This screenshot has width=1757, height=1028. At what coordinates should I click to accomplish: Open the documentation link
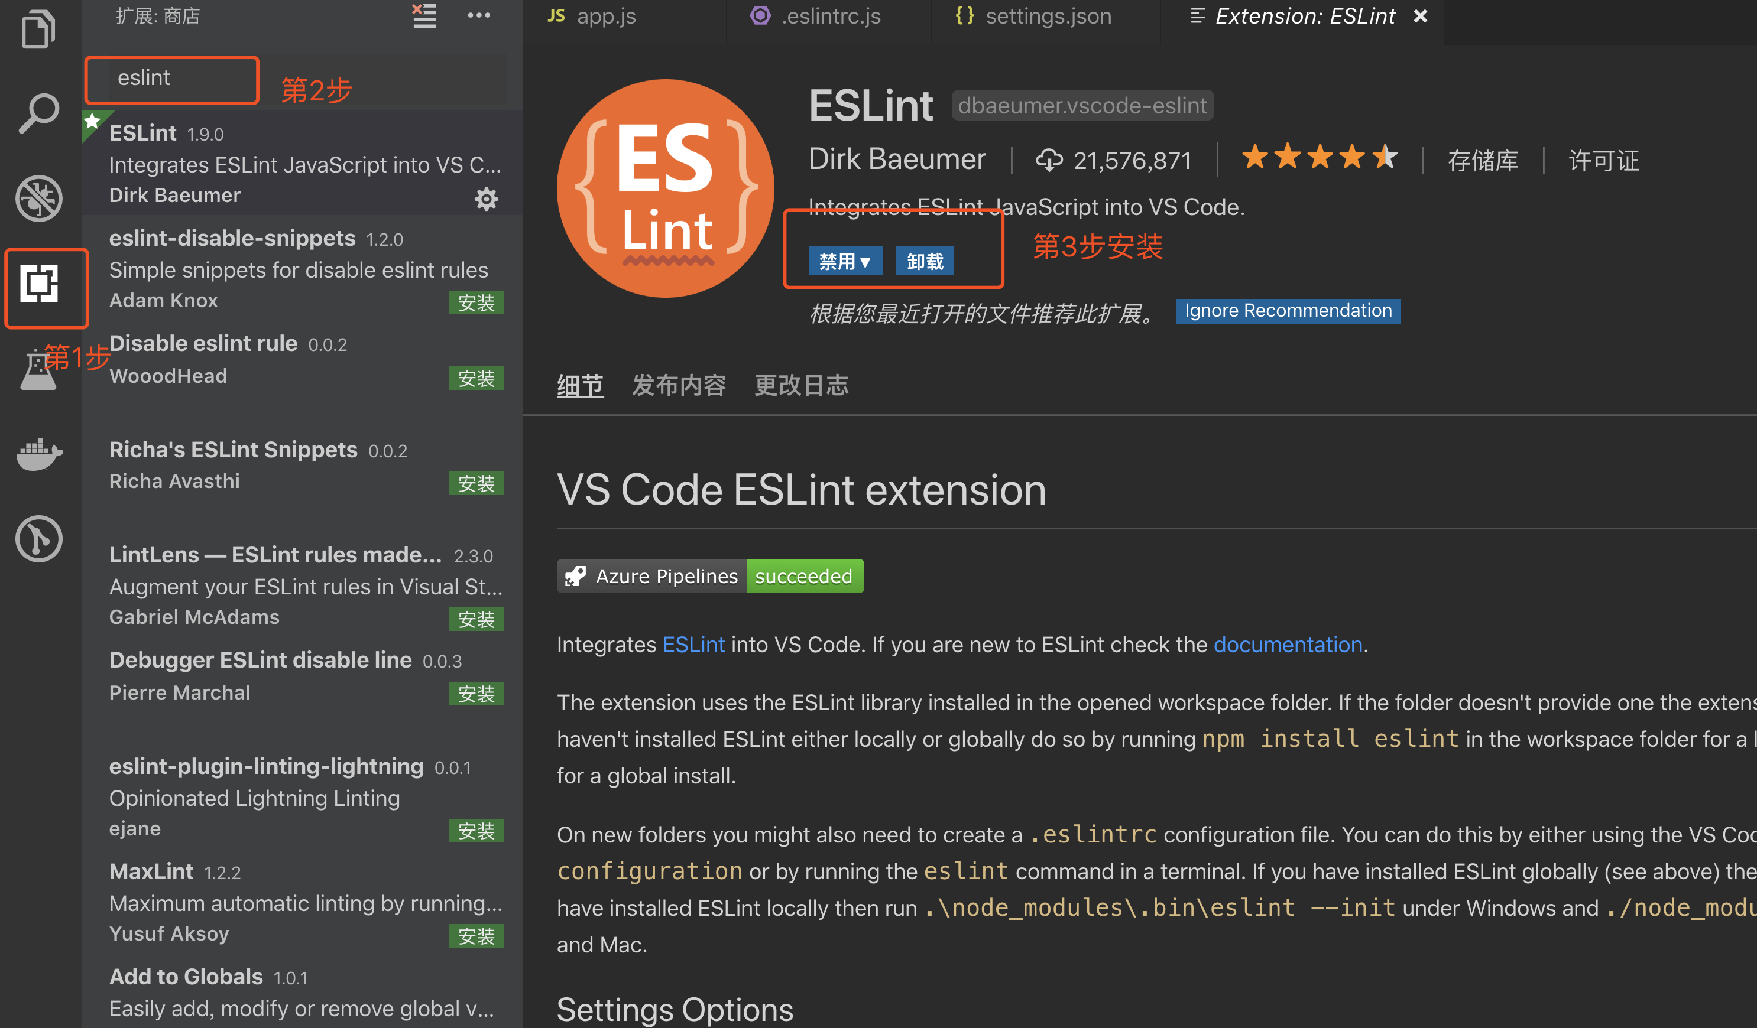point(1288,644)
